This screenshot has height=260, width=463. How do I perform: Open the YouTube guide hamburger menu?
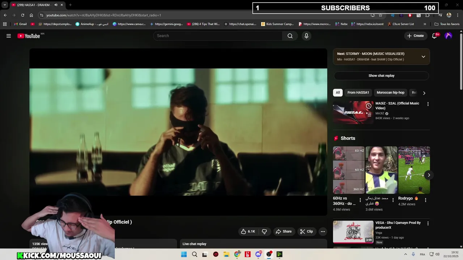(9, 36)
